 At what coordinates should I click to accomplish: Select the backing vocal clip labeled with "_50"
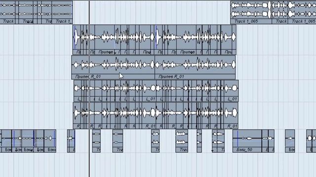tap(247, 141)
